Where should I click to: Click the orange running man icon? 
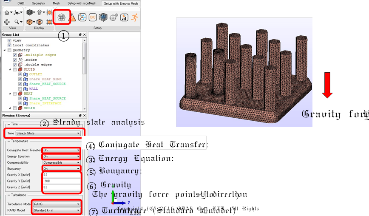pos(135,17)
